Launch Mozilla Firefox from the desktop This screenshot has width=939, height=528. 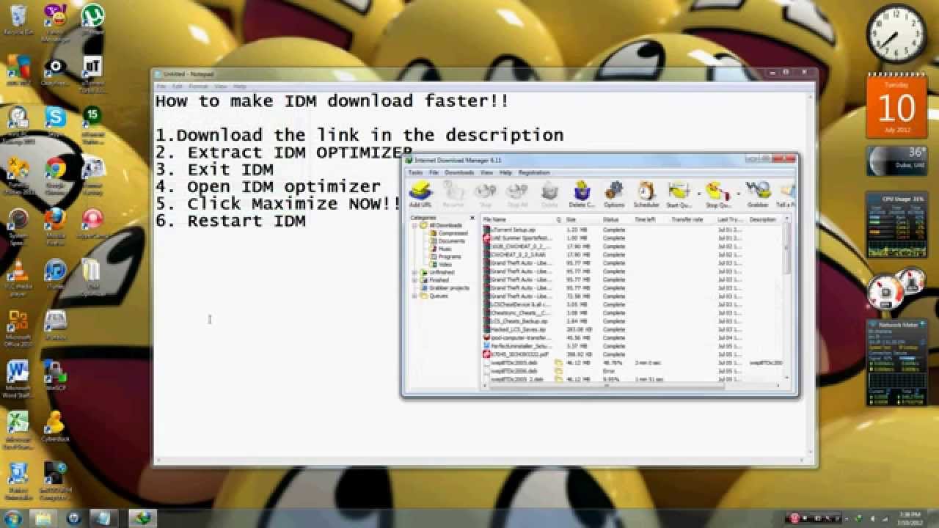pos(55,226)
